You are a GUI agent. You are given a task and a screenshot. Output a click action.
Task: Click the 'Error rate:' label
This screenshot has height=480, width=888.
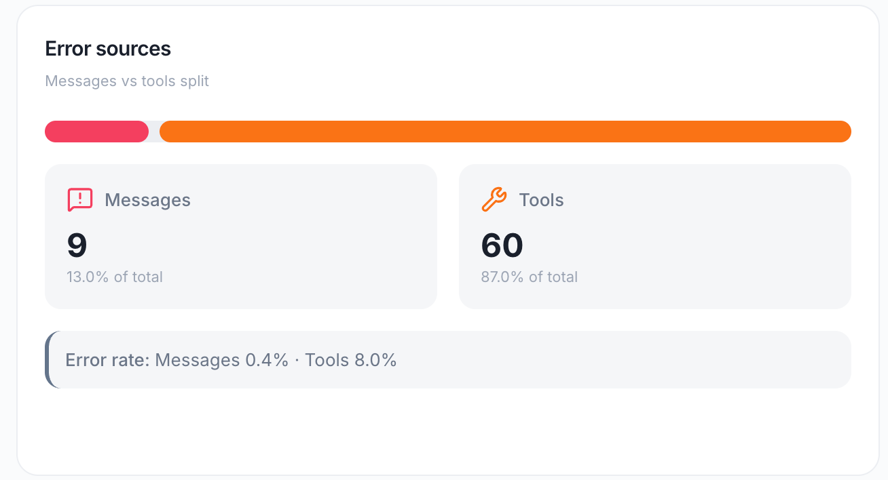point(107,360)
